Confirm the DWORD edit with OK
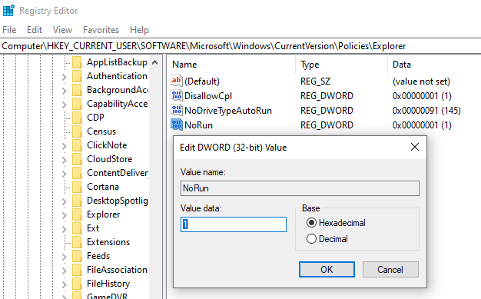The height and width of the screenshot is (299, 481). tap(327, 269)
